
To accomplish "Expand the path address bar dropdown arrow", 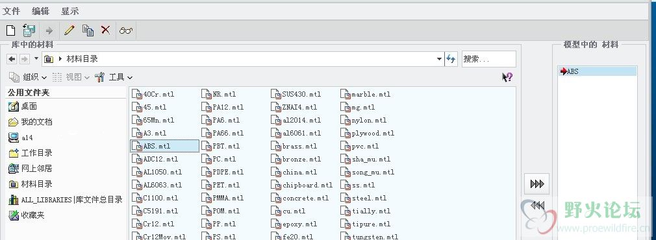I will 439,59.
